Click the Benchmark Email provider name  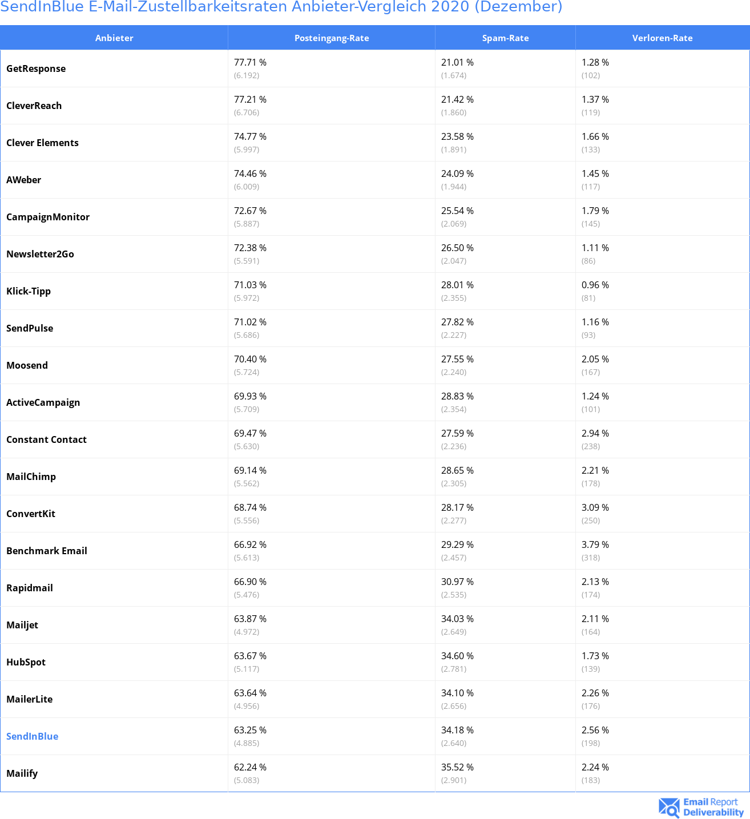pyautogui.click(x=47, y=551)
